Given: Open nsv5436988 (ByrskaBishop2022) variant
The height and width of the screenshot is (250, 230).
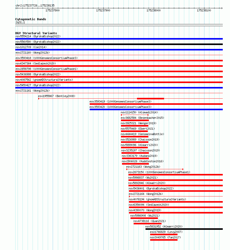Looking at the screenshot, I should [x=38, y=74].
